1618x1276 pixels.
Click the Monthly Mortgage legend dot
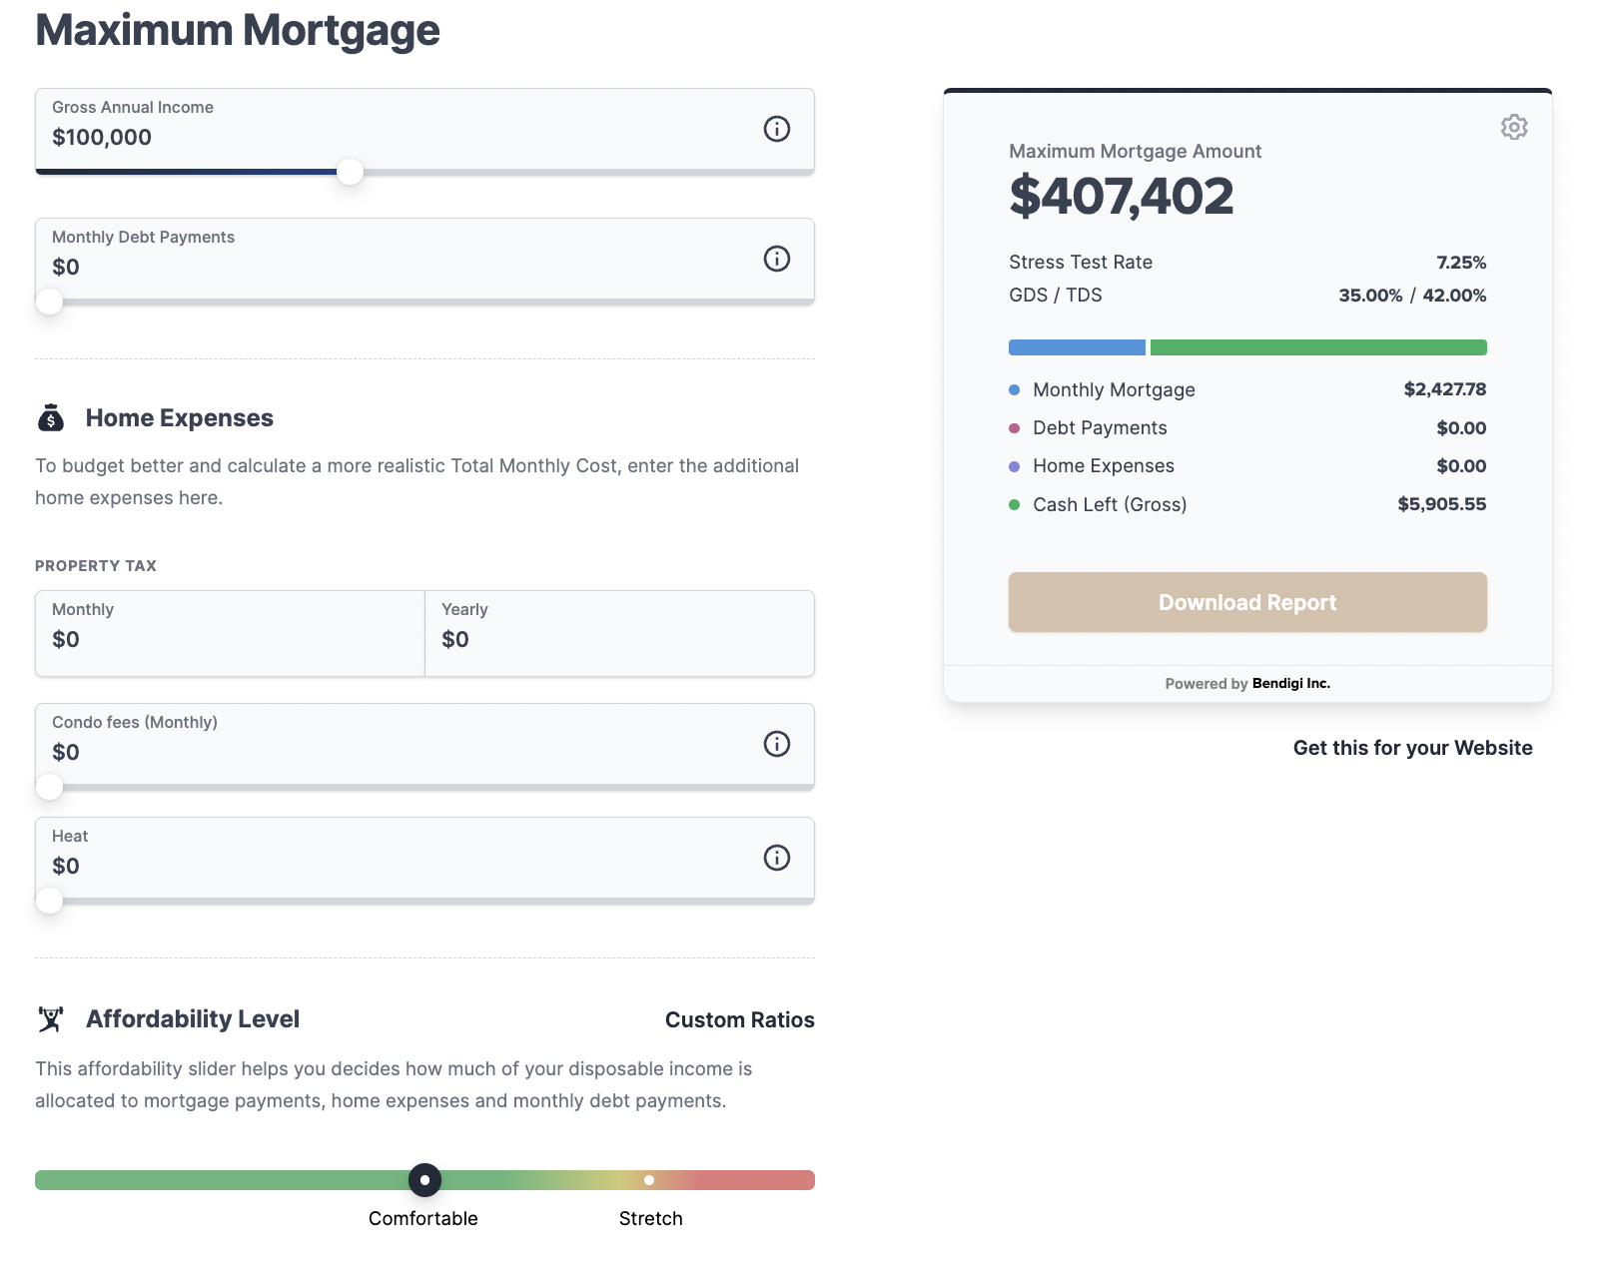(1013, 389)
